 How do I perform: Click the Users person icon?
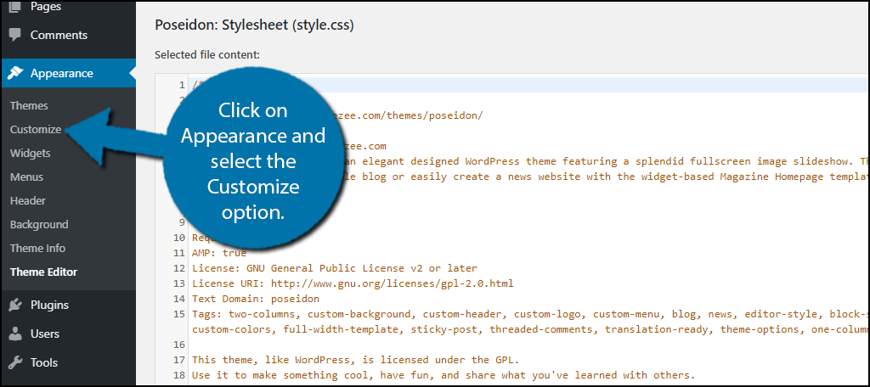pos(15,334)
